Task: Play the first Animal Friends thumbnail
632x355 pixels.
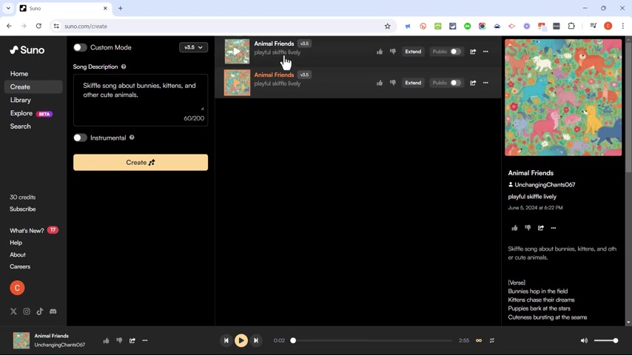Action: click(x=237, y=51)
